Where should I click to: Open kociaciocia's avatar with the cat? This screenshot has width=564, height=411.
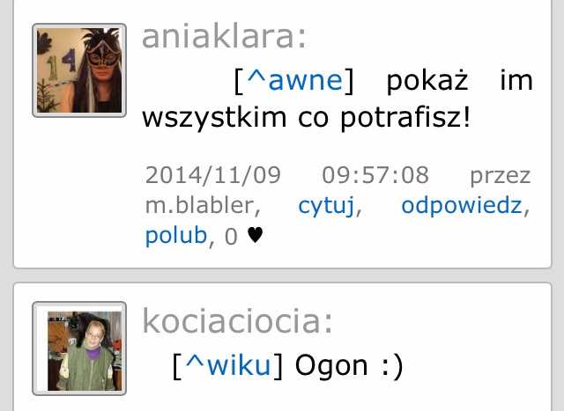[x=79, y=349]
